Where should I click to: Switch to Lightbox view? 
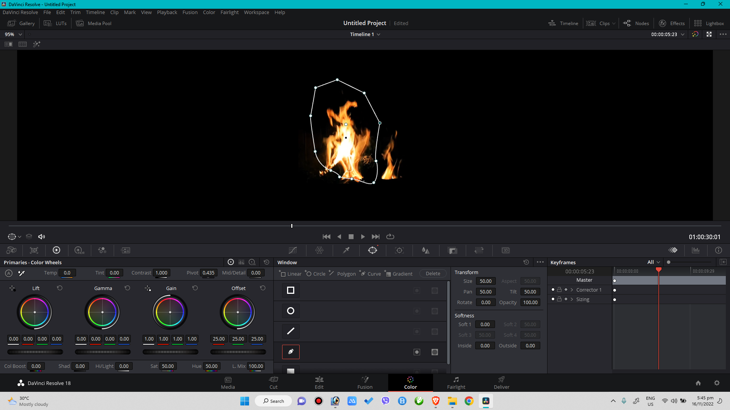pyautogui.click(x=709, y=24)
